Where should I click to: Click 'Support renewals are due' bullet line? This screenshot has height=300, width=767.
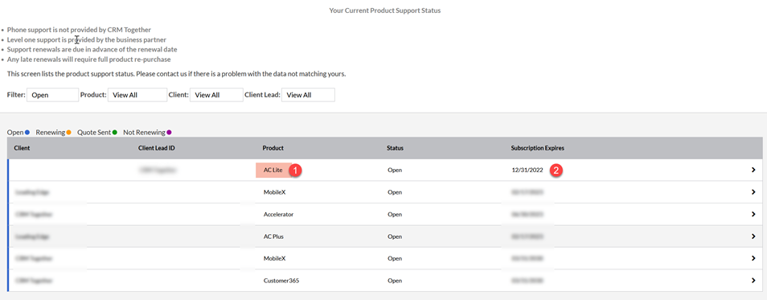[x=92, y=49]
